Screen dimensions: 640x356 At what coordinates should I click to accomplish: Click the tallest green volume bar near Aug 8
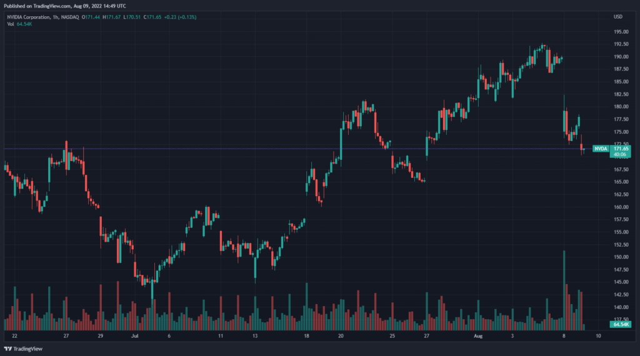(x=564, y=289)
